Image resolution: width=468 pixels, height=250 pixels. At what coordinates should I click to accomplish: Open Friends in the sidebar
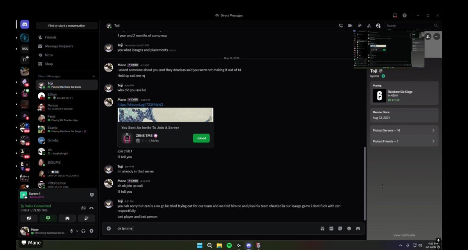point(66,37)
